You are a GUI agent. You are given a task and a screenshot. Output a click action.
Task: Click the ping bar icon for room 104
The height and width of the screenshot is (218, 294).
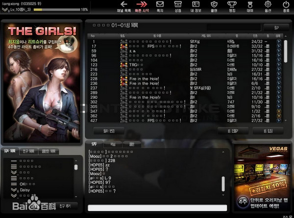[267, 60]
